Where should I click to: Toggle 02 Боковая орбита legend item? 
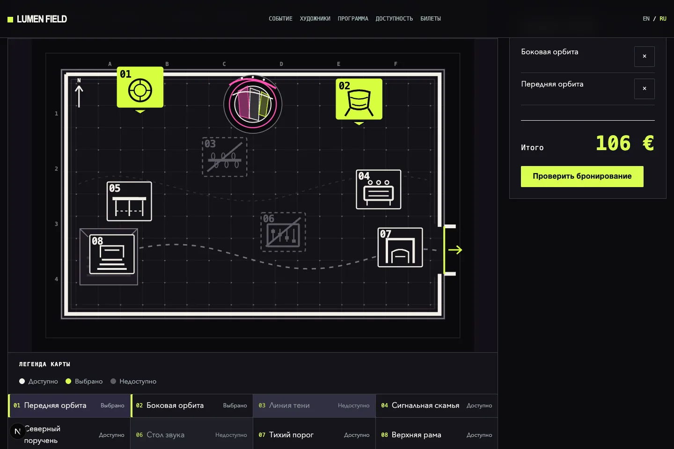click(191, 406)
